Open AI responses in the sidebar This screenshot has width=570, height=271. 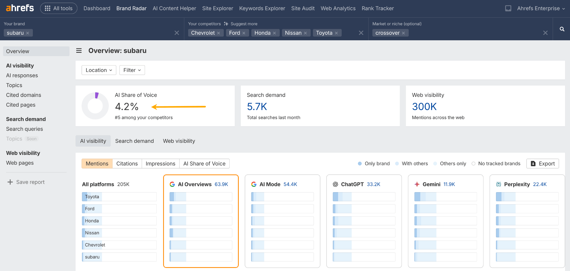click(x=22, y=75)
